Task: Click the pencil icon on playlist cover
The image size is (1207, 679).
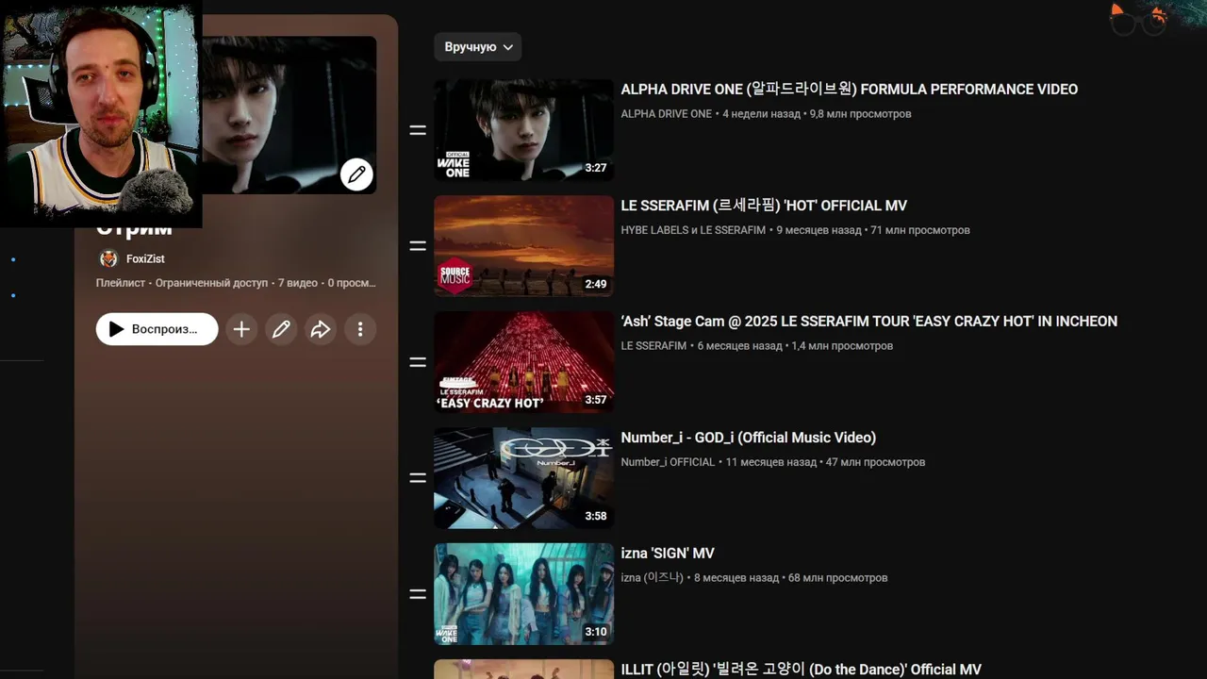Action: (x=356, y=174)
